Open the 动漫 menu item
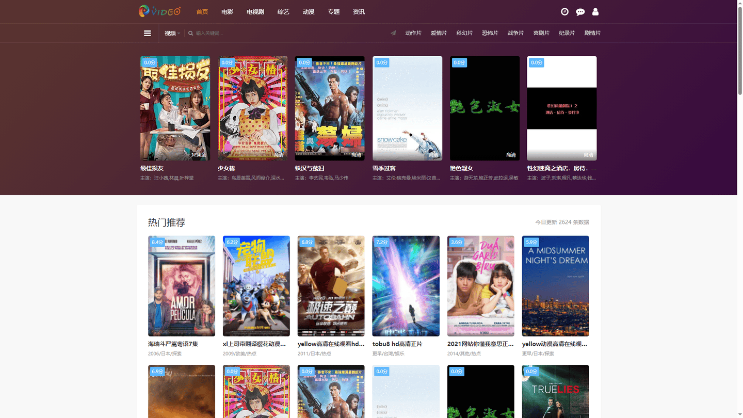743x418 pixels. click(309, 12)
